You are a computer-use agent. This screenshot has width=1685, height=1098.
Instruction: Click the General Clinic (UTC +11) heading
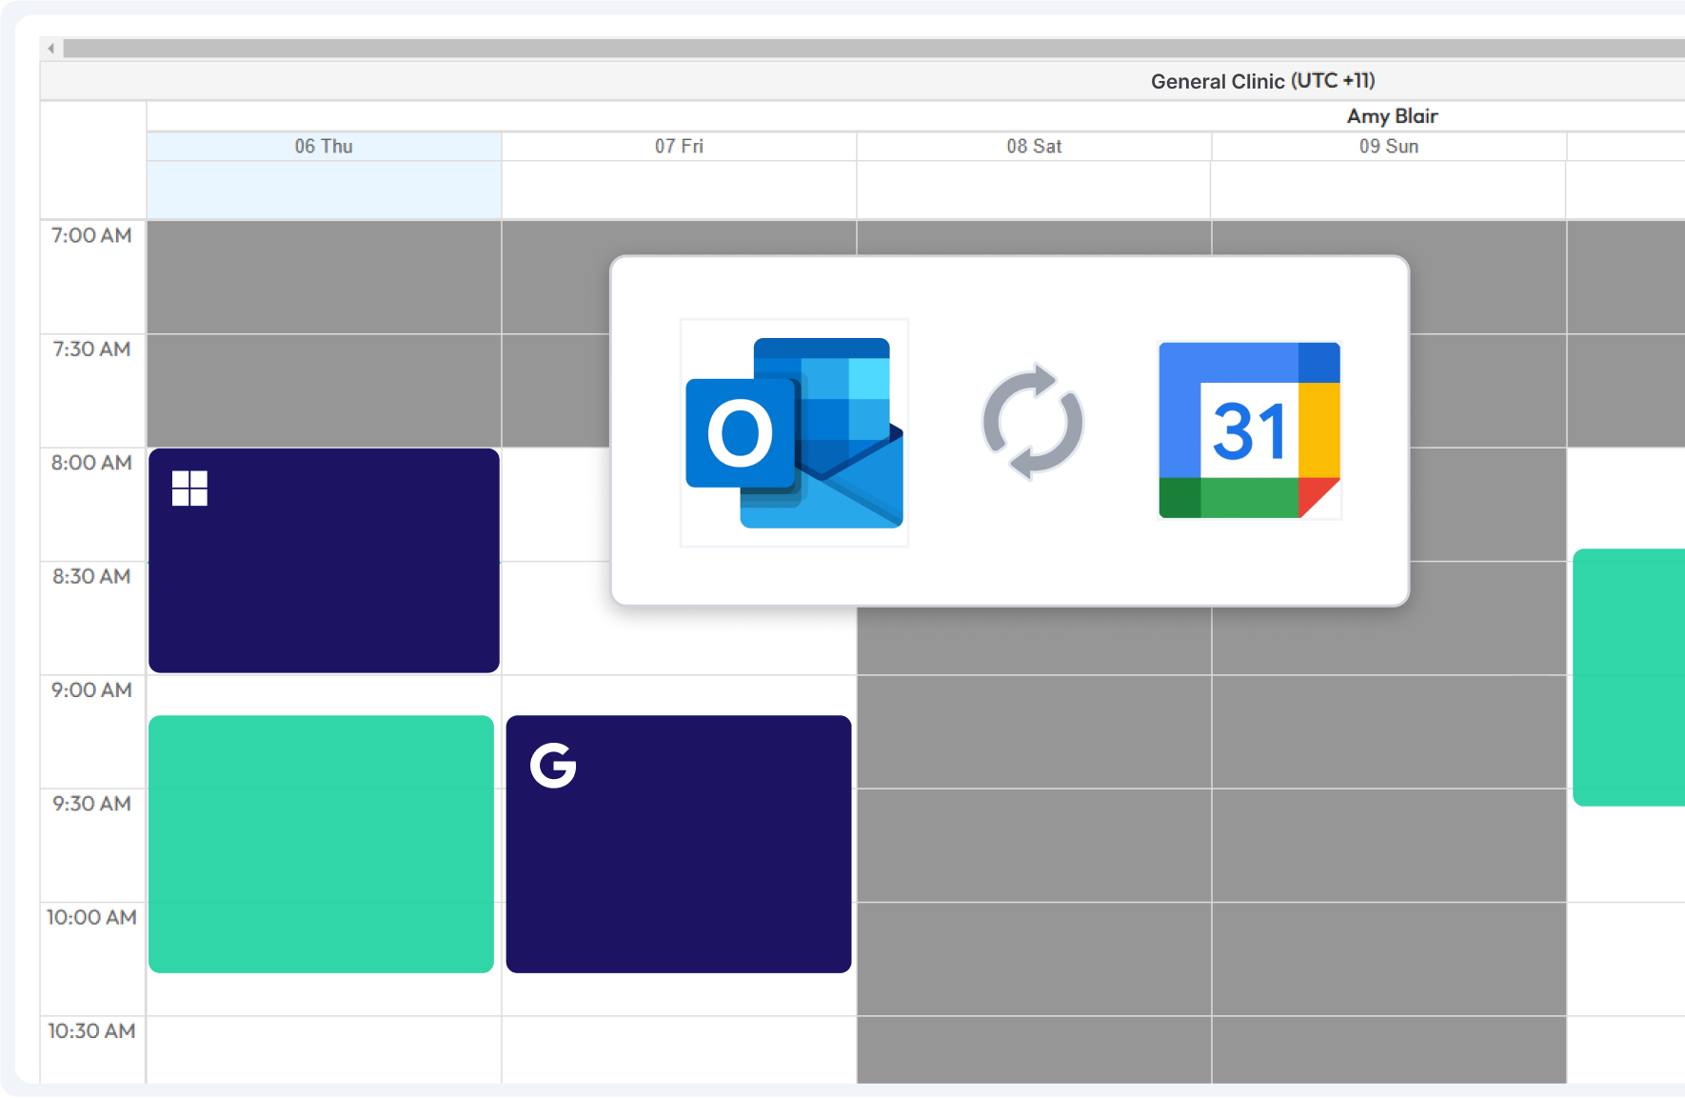1263,81
